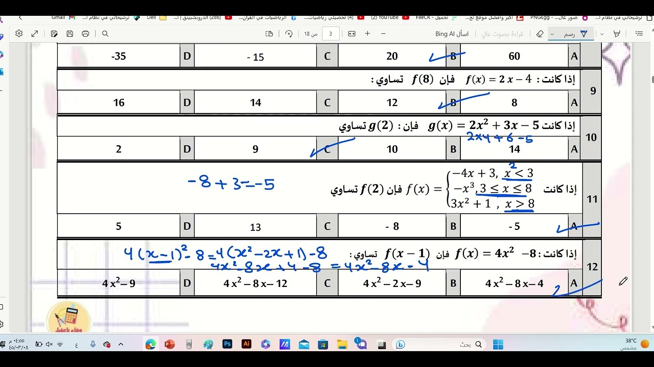Expand the draw tool options dropdown

(552, 34)
